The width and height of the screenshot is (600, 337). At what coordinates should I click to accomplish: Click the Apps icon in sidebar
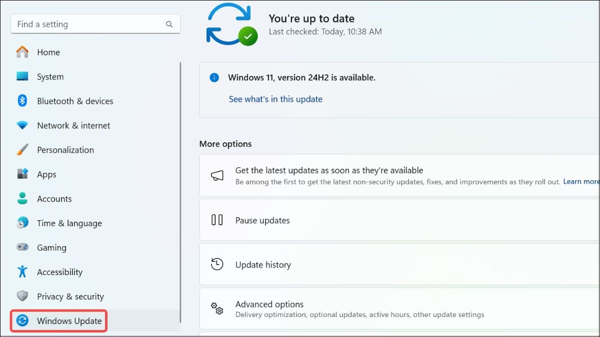[x=22, y=174]
